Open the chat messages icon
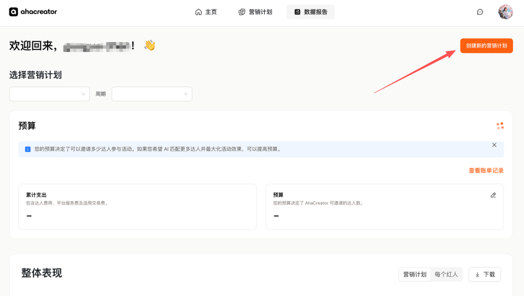Screen dimensions: 524x296 (x=480, y=12)
